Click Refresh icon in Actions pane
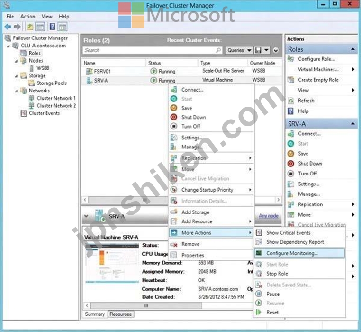361x332 pixels. [x=291, y=101]
